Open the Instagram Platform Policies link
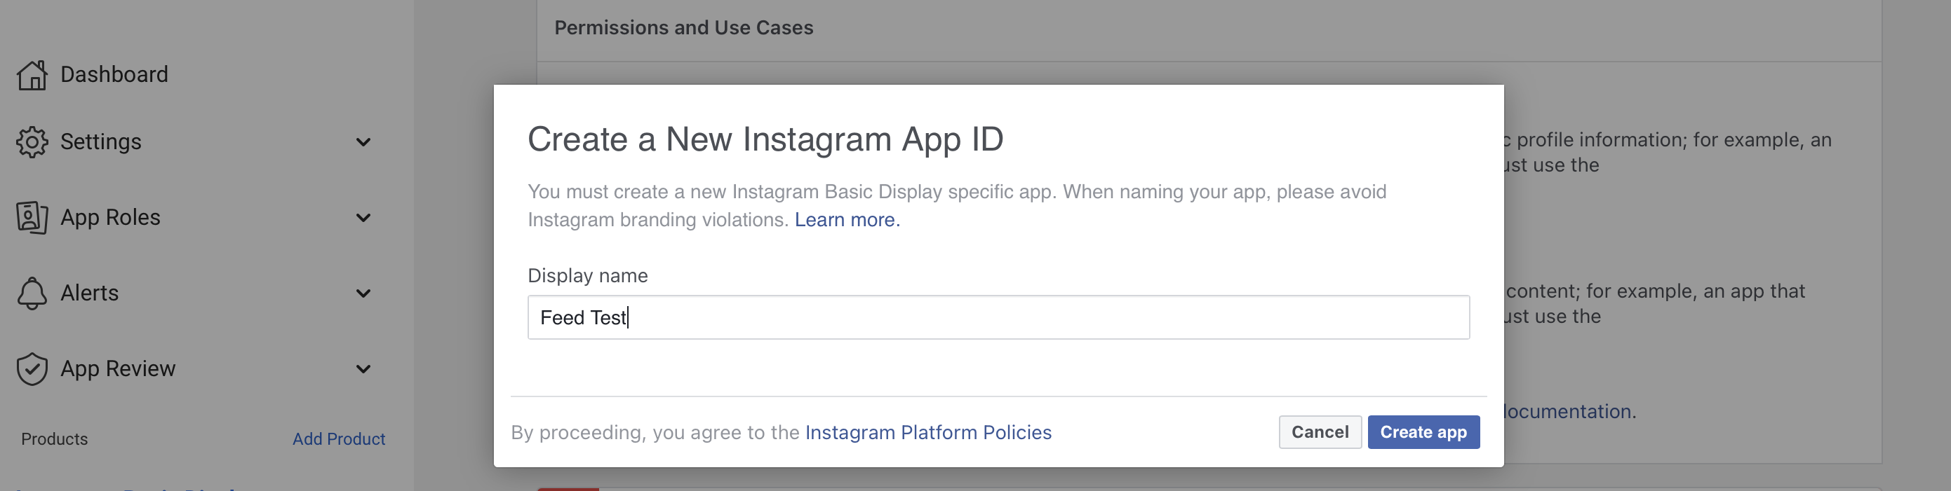This screenshot has width=1951, height=491. point(927,433)
